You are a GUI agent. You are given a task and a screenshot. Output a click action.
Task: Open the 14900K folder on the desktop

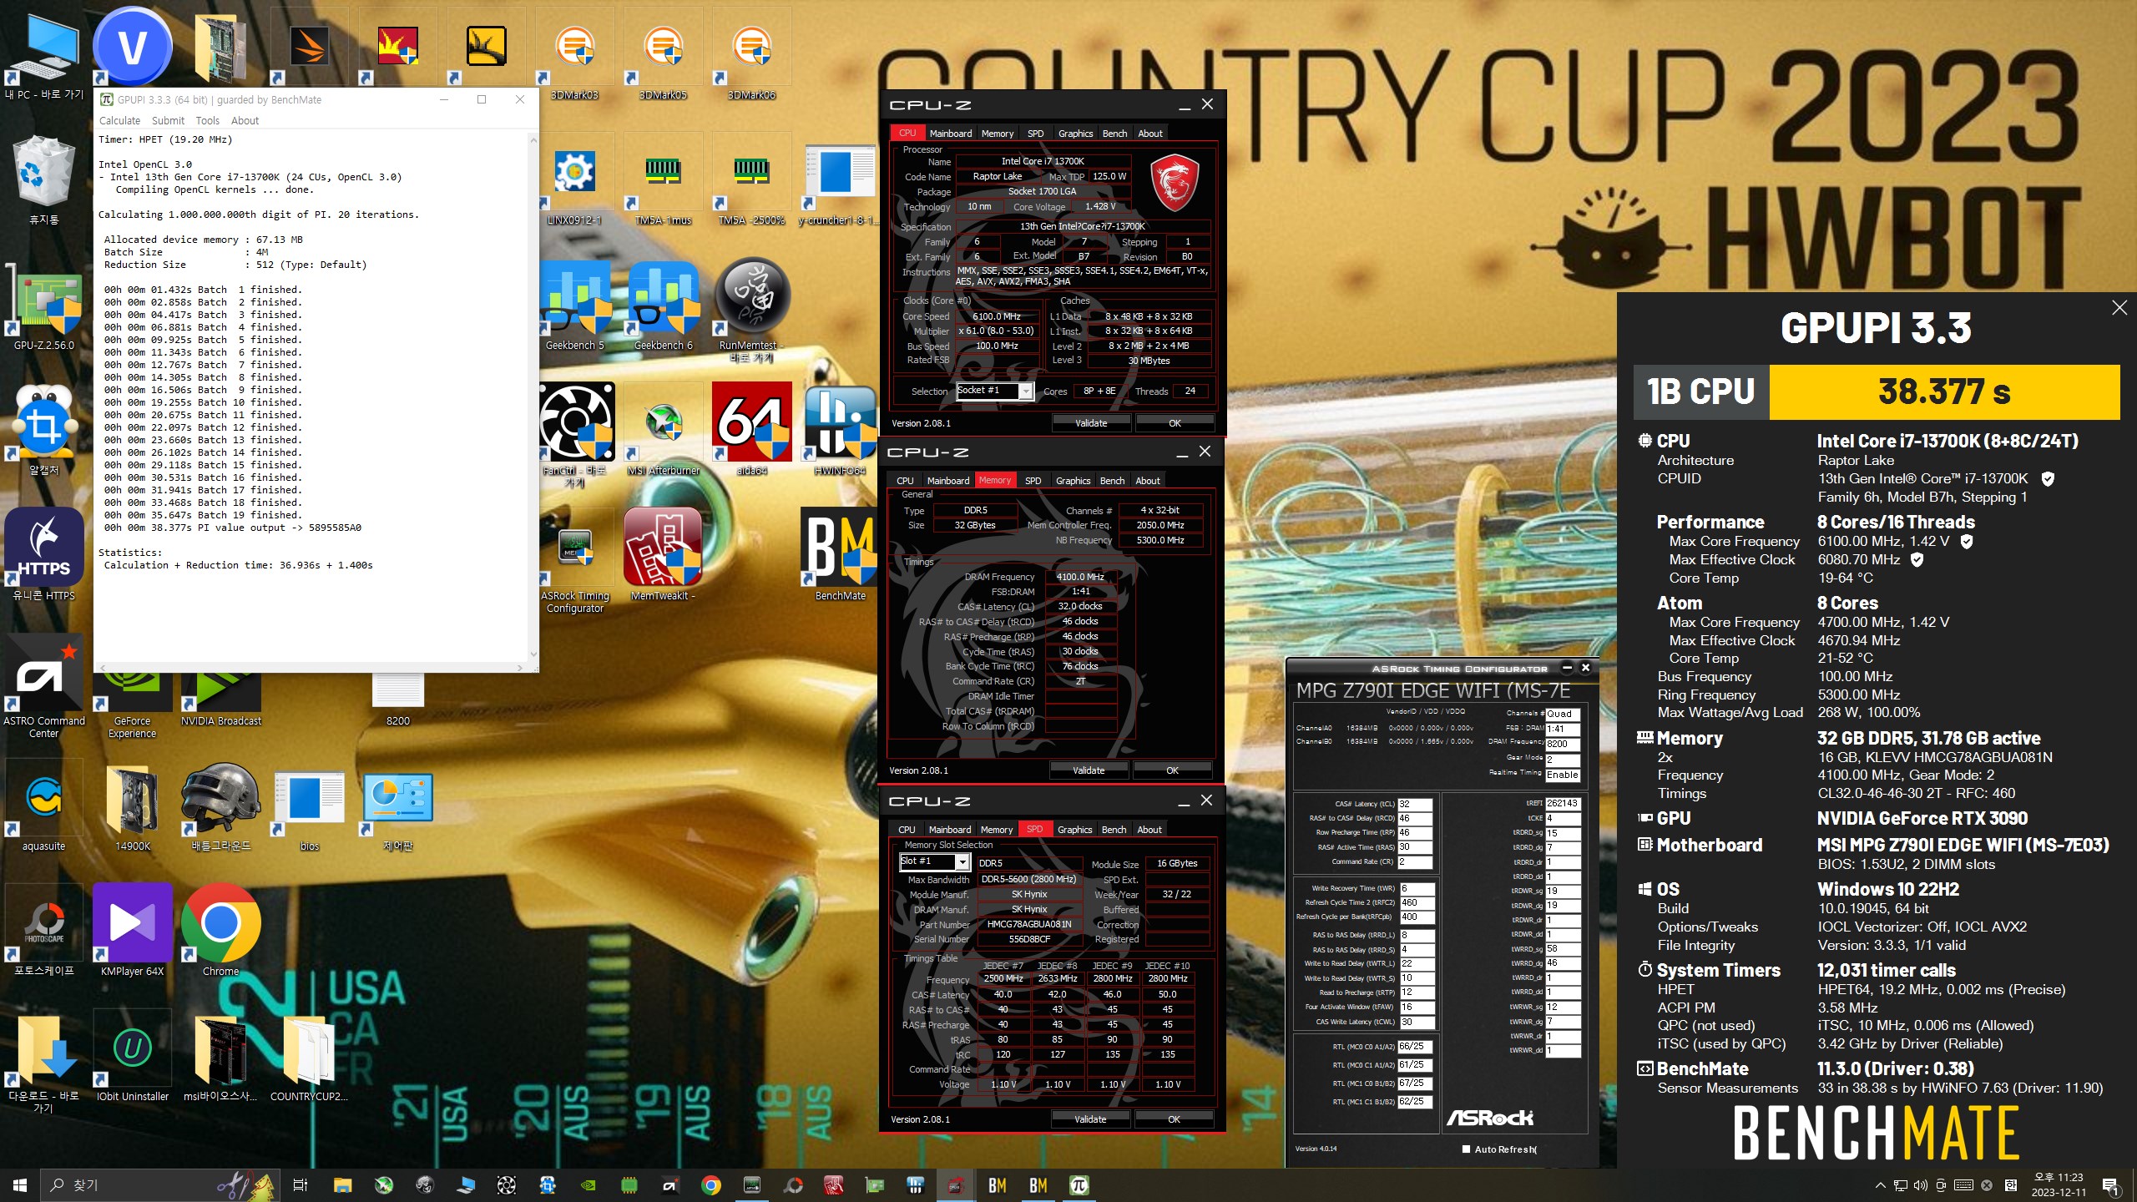point(133,807)
